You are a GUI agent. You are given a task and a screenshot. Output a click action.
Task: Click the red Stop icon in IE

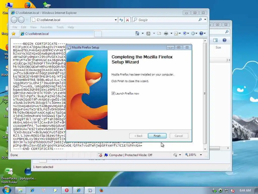coord(127,20)
